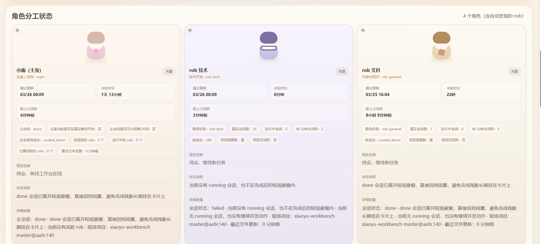Click 闲置 badge on 小雨 card

[169, 72]
